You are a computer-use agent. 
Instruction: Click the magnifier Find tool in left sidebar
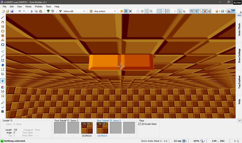[3, 102]
